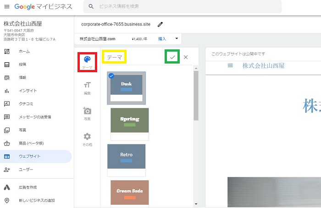321x208 pixels.
Task: Click the sidebar business name 株式会社山西屋
Action: (x=23, y=24)
